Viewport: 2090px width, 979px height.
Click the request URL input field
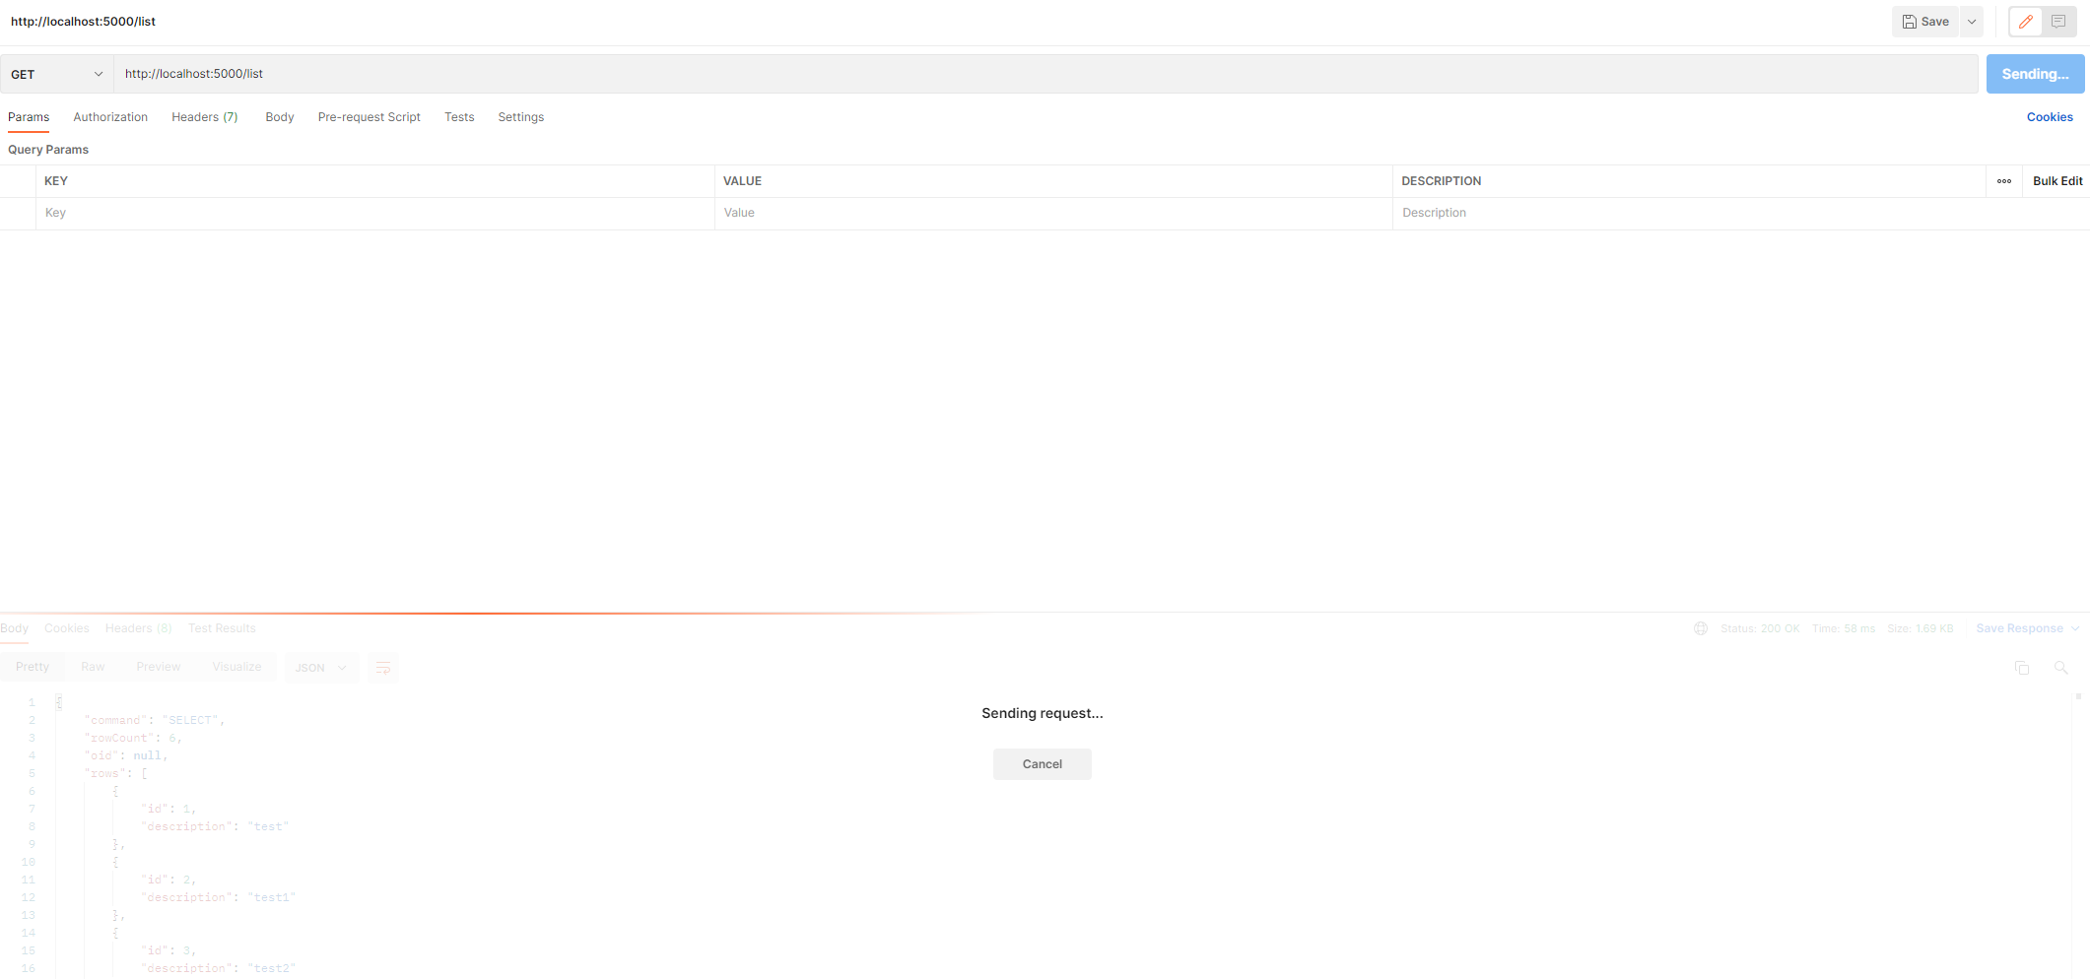pos(1045,74)
